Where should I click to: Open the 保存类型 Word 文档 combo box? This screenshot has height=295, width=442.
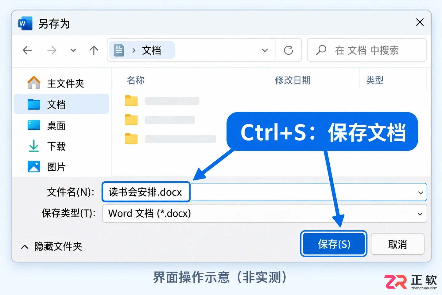click(x=265, y=213)
